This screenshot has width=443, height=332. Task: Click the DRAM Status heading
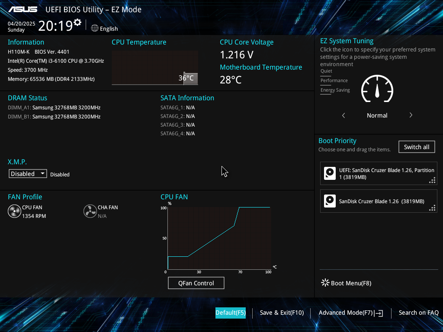[27, 98]
